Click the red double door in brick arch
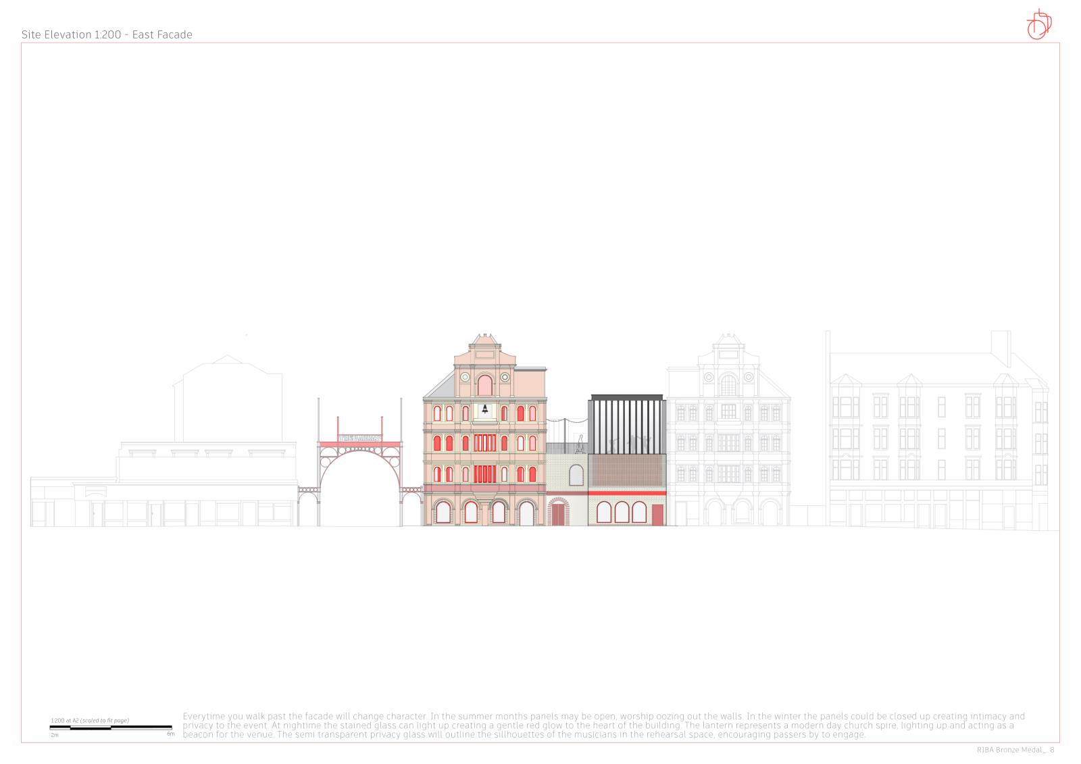This screenshot has height=764, width=1081. pos(558,514)
